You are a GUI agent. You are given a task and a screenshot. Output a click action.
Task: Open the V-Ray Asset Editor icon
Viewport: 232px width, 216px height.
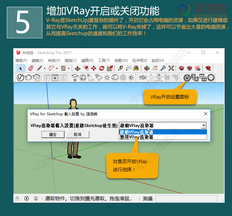(x=20, y=78)
